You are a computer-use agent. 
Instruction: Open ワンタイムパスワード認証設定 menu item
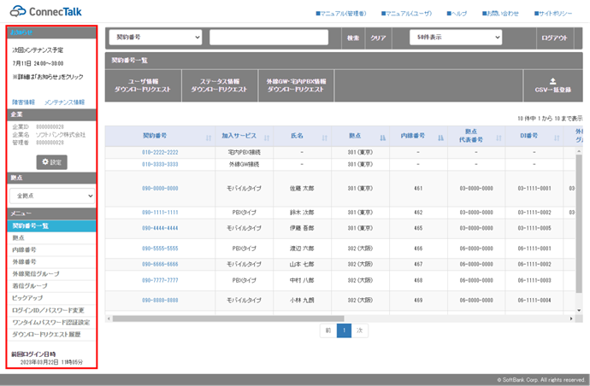pos(50,322)
